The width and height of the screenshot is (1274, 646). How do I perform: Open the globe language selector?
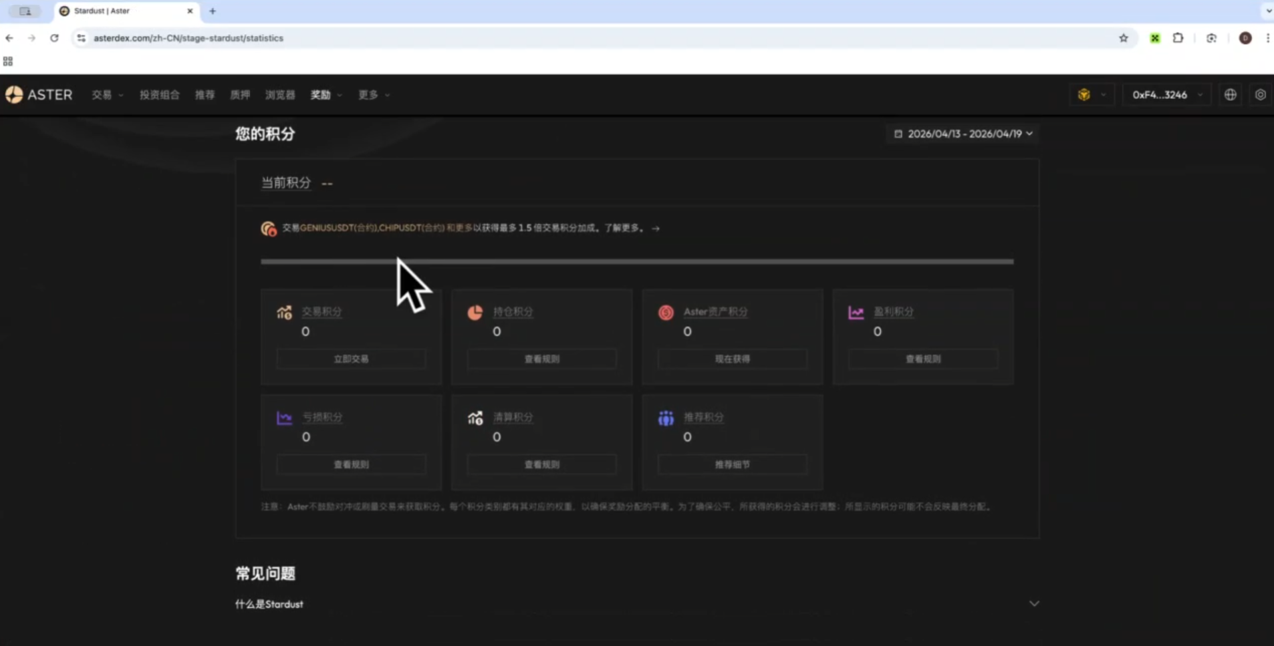click(1231, 94)
